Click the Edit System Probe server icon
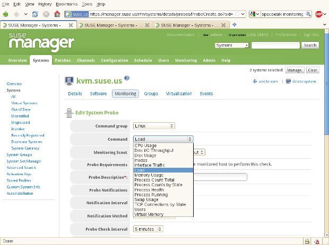This screenshot has height=245, width=329. pos(69,113)
